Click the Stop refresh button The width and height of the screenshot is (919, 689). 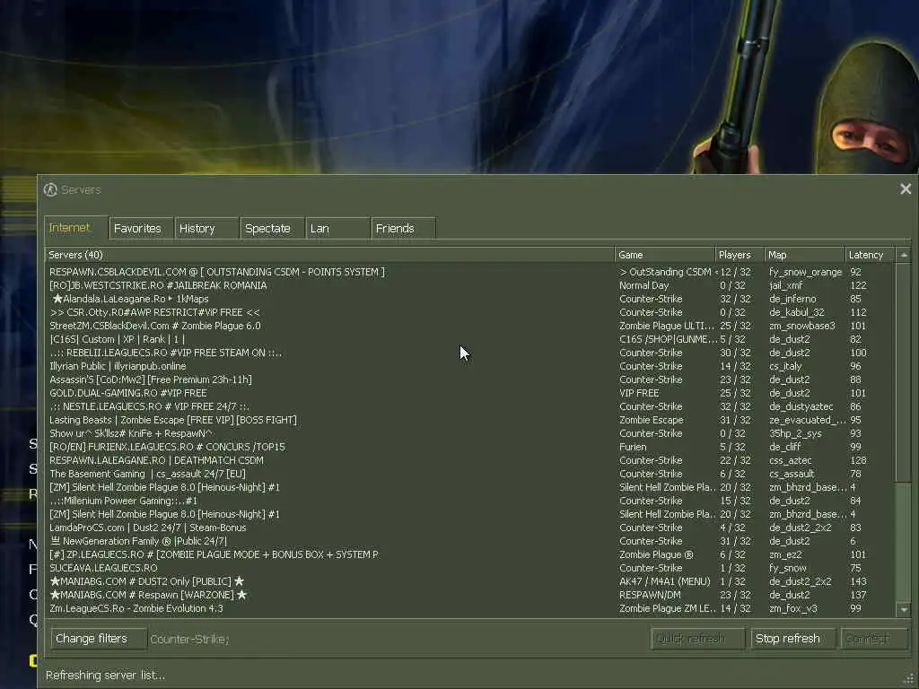(792, 638)
